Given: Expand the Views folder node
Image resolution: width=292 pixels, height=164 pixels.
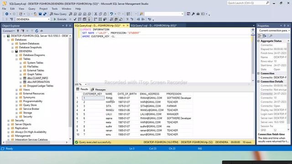Looking at the screenshot, I should coord(16,90).
